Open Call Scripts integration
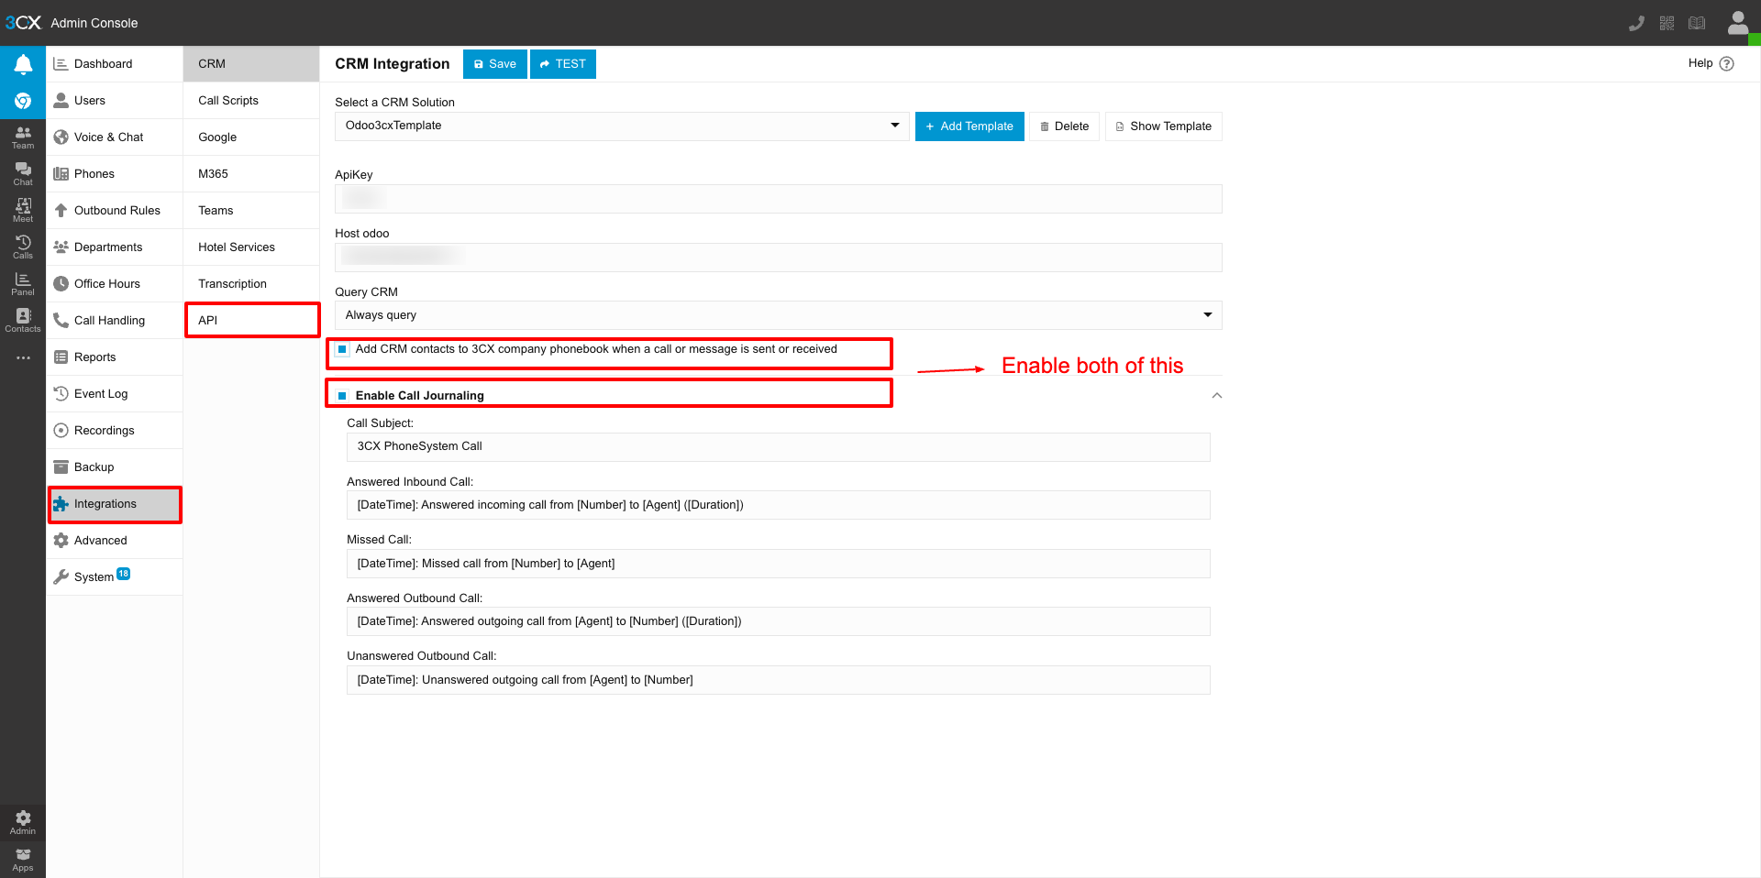1761x878 pixels. coord(251,101)
